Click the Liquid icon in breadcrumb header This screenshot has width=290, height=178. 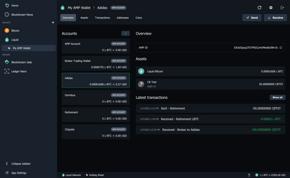[x=63, y=8]
